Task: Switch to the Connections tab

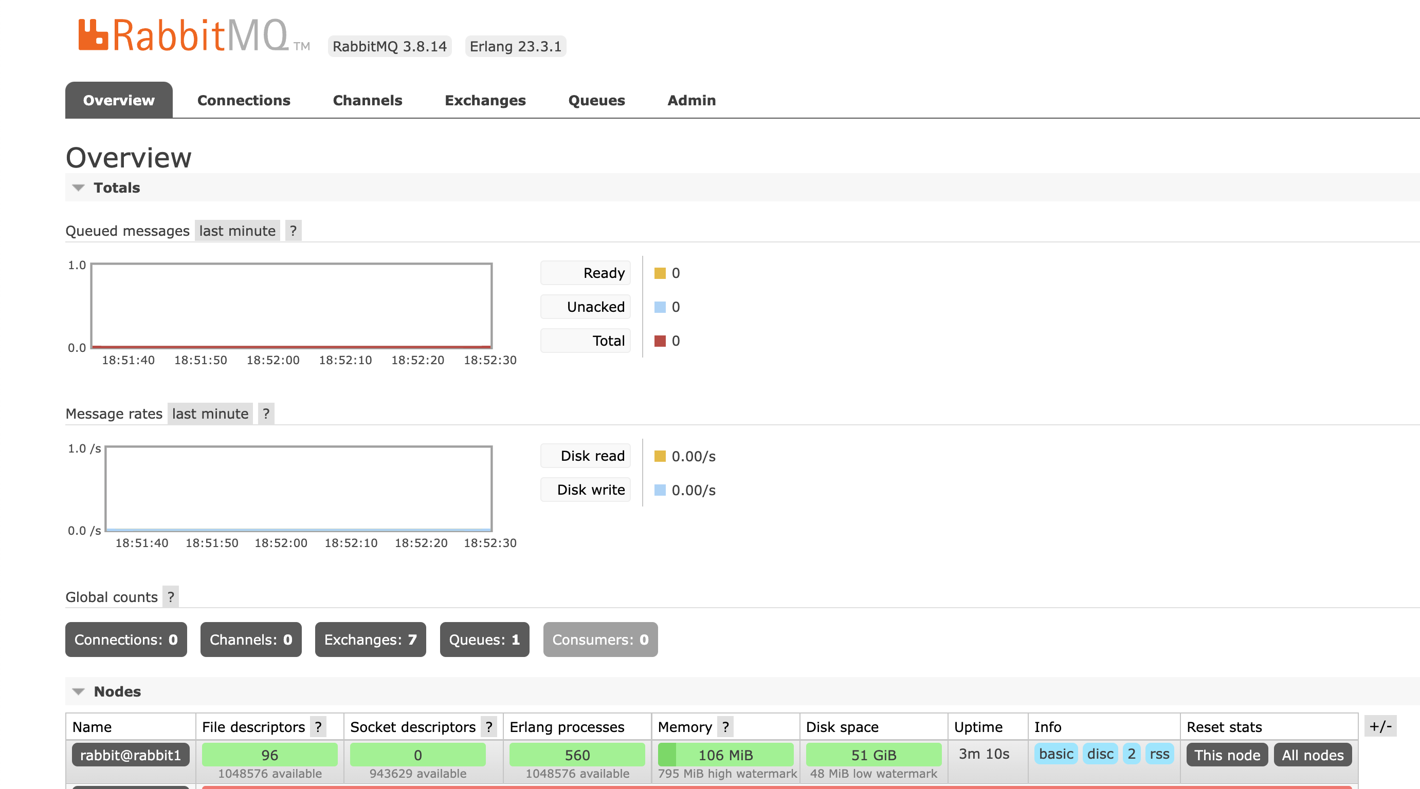Action: [x=244, y=100]
